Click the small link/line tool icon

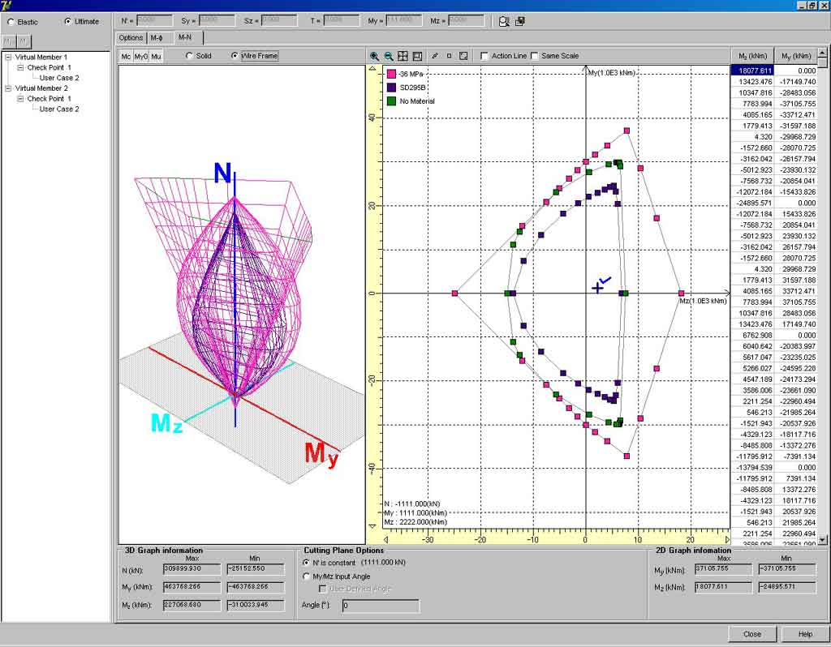[x=435, y=56]
